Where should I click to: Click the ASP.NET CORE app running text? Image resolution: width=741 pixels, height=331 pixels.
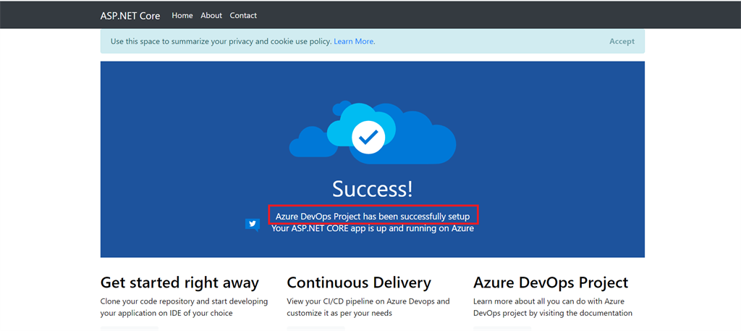click(373, 229)
